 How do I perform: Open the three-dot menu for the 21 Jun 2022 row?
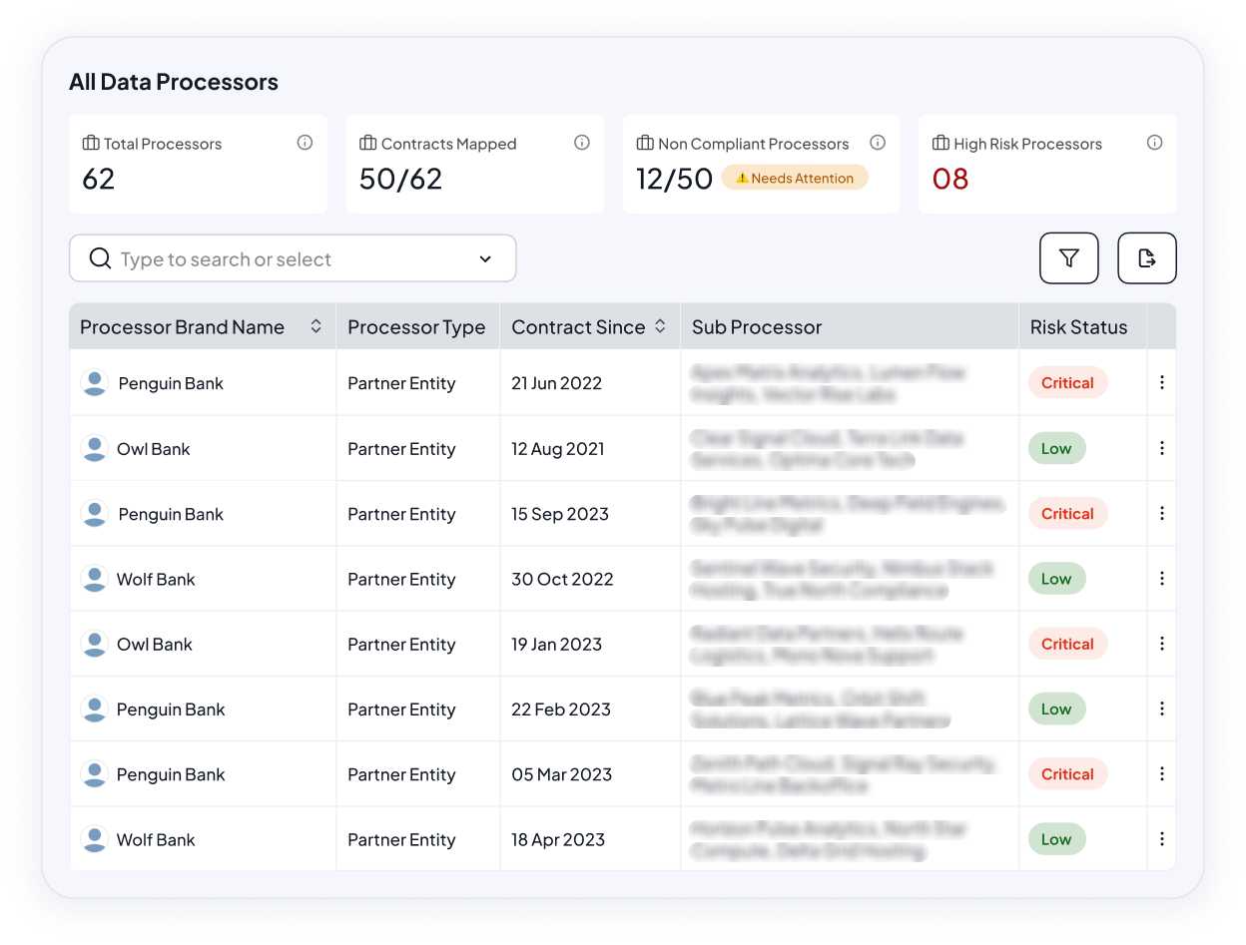point(1162,382)
